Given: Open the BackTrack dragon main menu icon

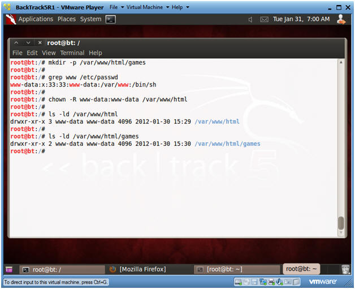Looking at the screenshot, I should click(x=11, y=19).
